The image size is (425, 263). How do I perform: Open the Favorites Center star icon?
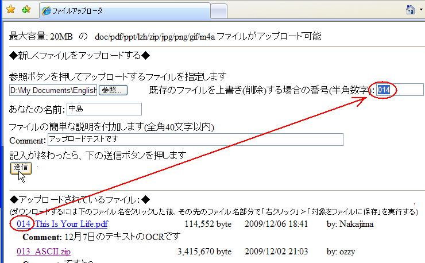pyautogui.click(x=10, y=10)
